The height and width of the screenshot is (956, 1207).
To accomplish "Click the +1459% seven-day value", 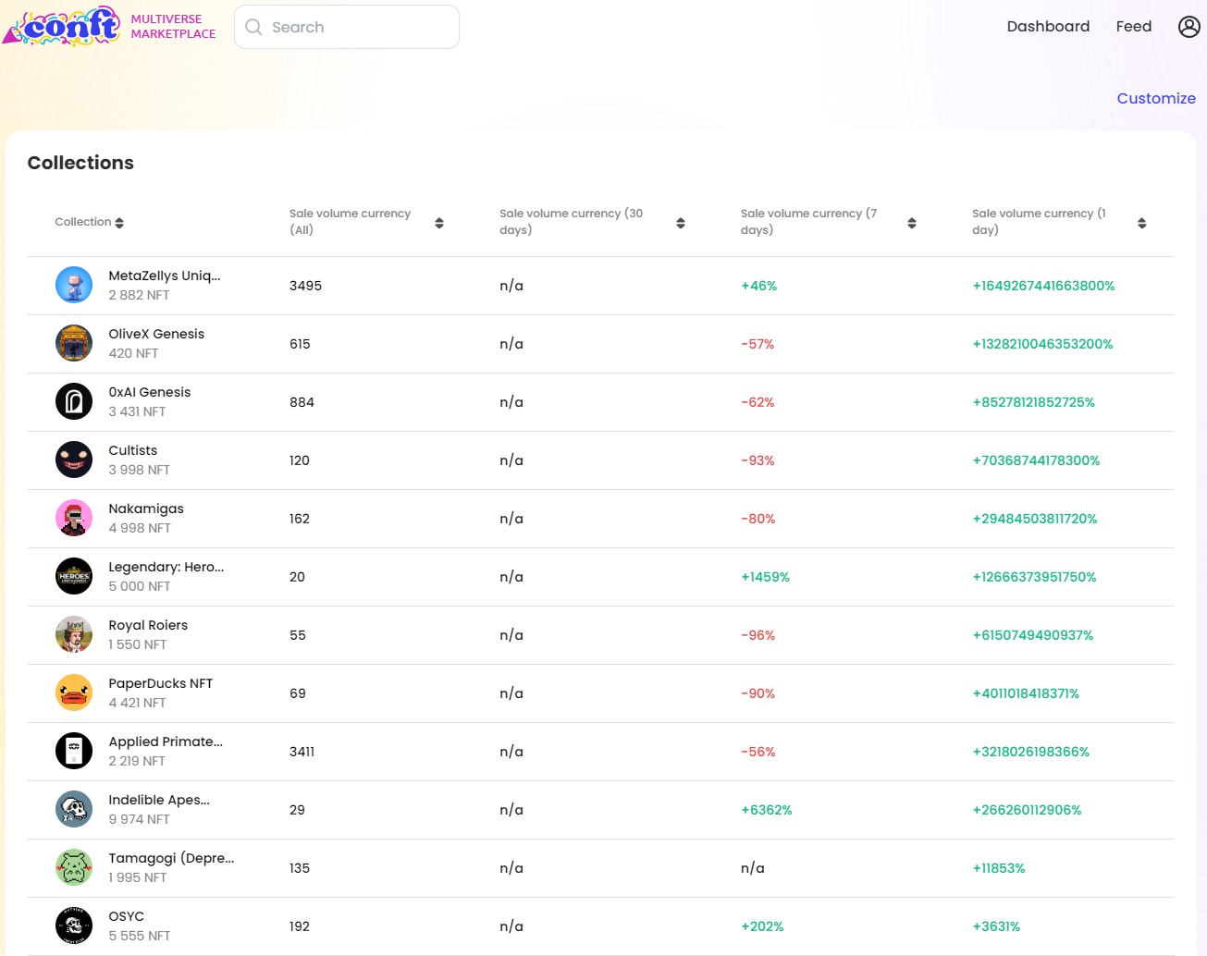I will coord(765,577).
